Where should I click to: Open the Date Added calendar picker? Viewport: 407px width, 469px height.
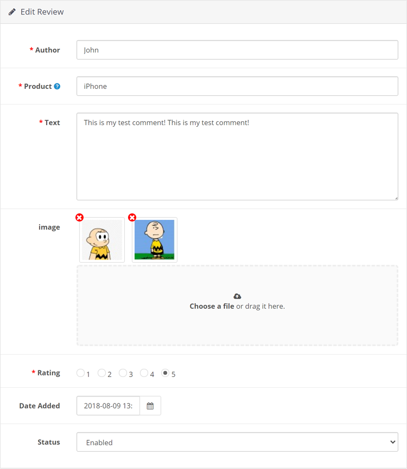150,406
